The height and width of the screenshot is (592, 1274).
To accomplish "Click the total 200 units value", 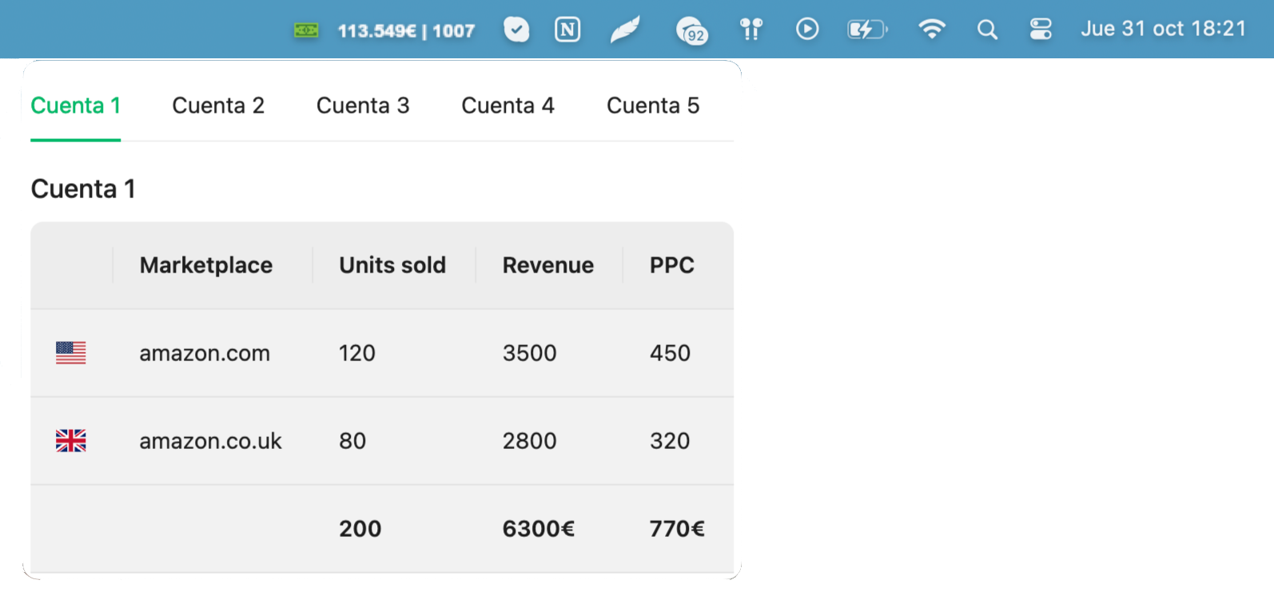I will click(x=360, y=529).
